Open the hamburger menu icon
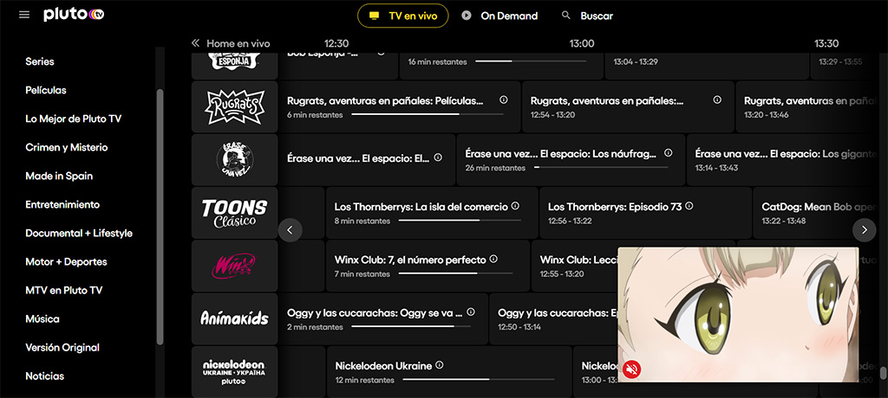Image resolution: width=888 pixels, height=398 pixels. 23,15
